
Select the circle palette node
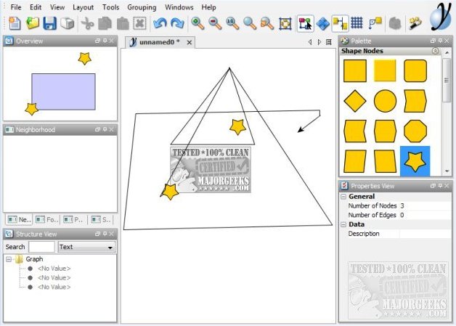click(x=385, y=101)
